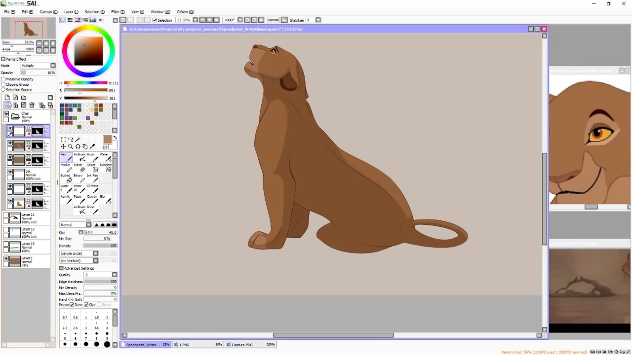The height and width of the screenshot is (355, 632).
Task: Choose the Blur tool
Action: tap(106, 199)
